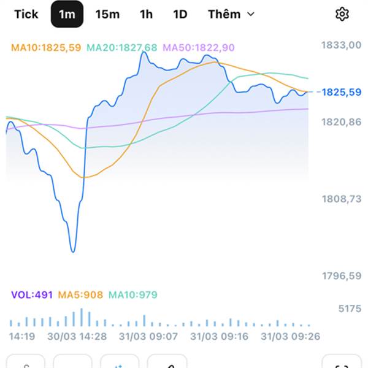
Task: Click the chevron beside Thêm
Action: tap(250, 14)
